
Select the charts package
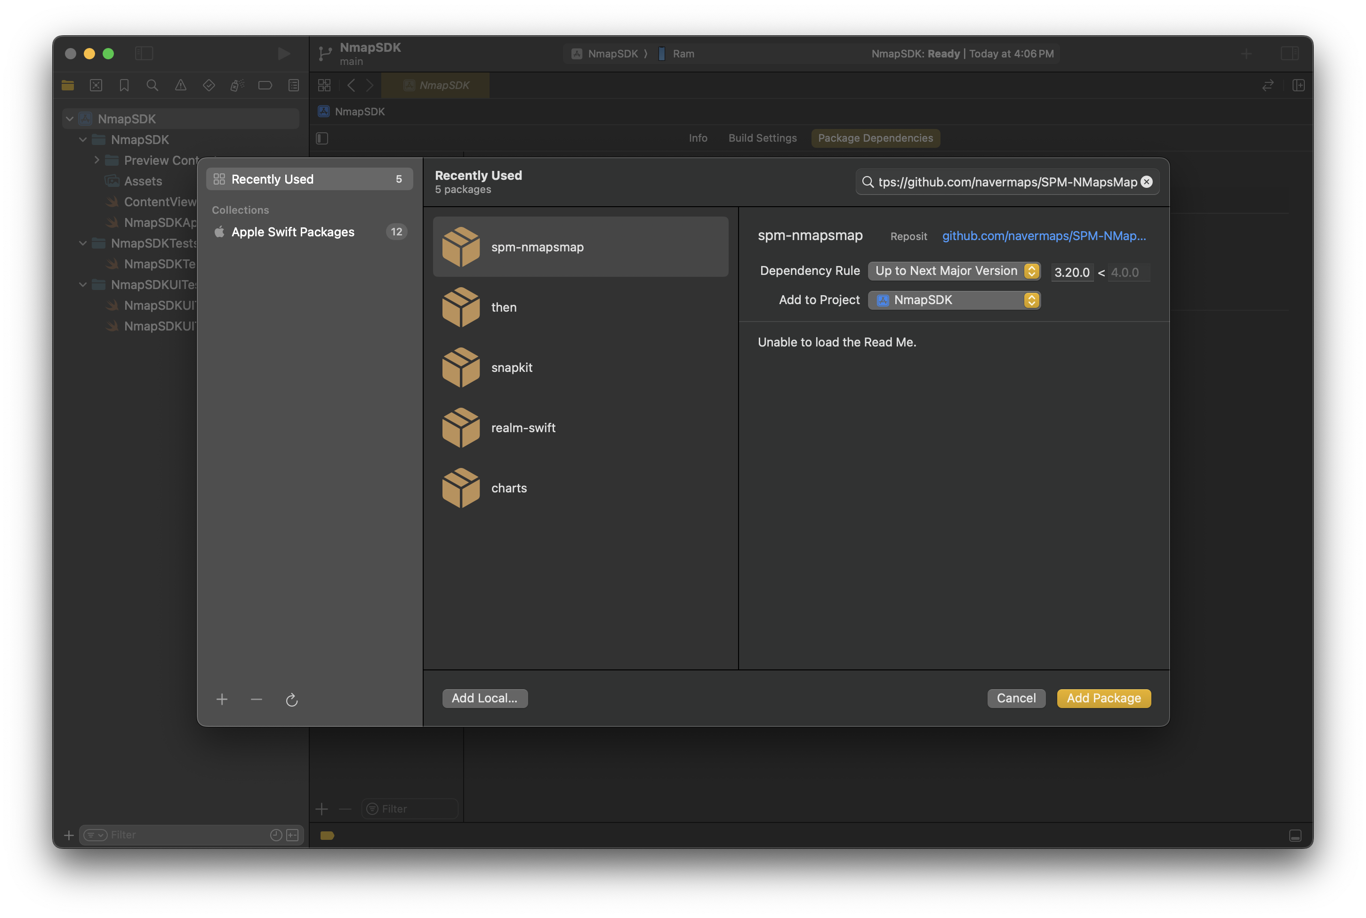click(x=580, y=488)
